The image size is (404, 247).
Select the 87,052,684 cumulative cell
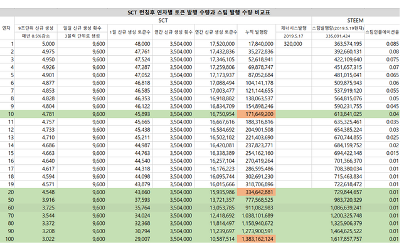point(261,75)
